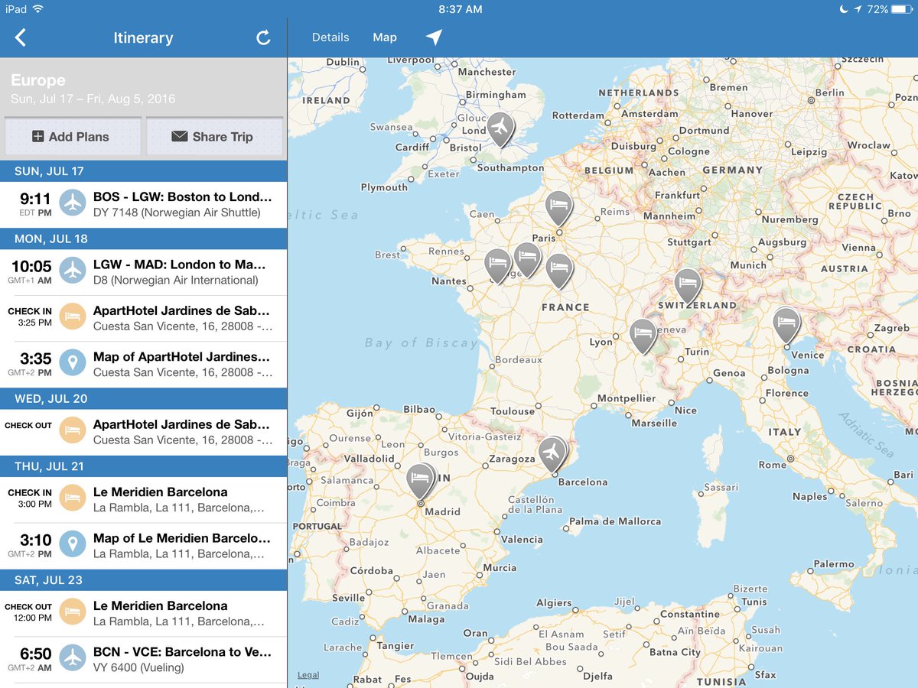Tap bed icon for ApartHotel check in
Viewport: 918px width, 688px height.
(x=73, y=317)
